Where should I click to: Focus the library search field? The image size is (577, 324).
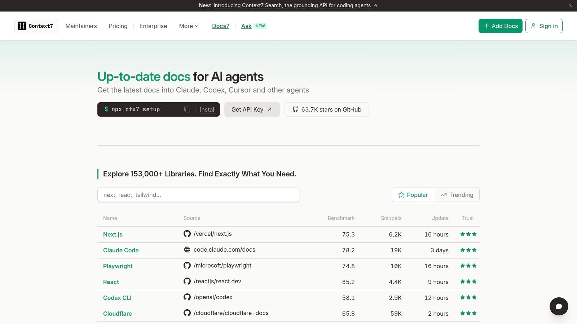(198, 195)
